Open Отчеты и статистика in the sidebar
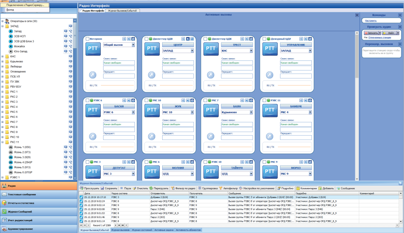404x233 pixels. pos(39,203)
